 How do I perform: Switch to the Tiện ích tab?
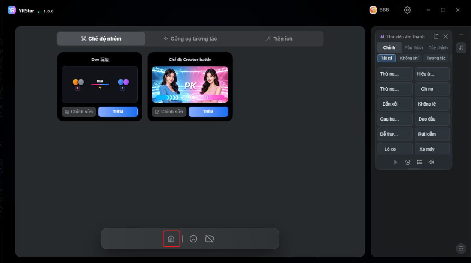(x=279, y=39)
